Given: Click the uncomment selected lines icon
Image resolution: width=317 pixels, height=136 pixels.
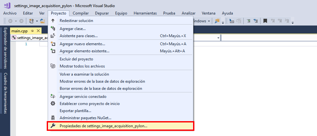Looking at the screenshot, I should coord(256,21).
